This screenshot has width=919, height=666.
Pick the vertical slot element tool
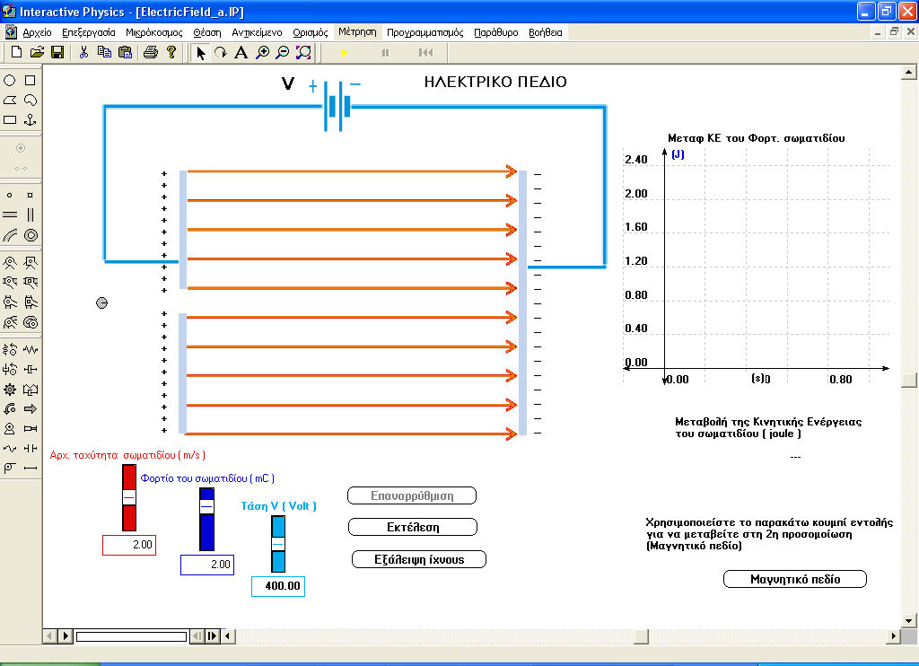31,215
